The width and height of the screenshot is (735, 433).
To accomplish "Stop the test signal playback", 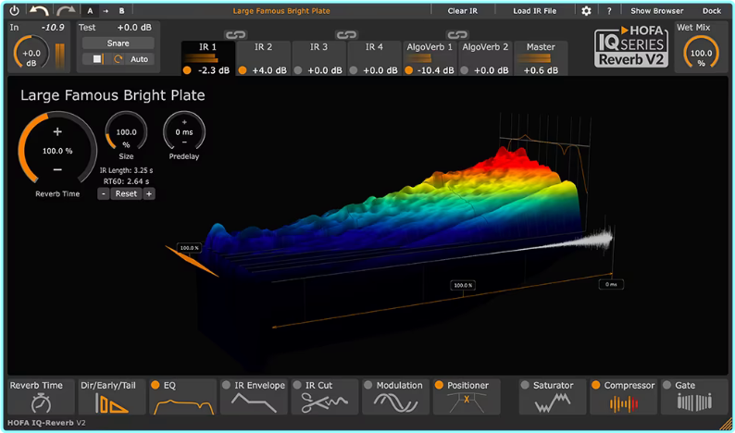I will point(97,59).
